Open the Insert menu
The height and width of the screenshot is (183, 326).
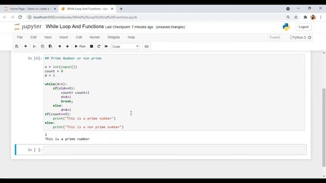click(x=64, y=37)
